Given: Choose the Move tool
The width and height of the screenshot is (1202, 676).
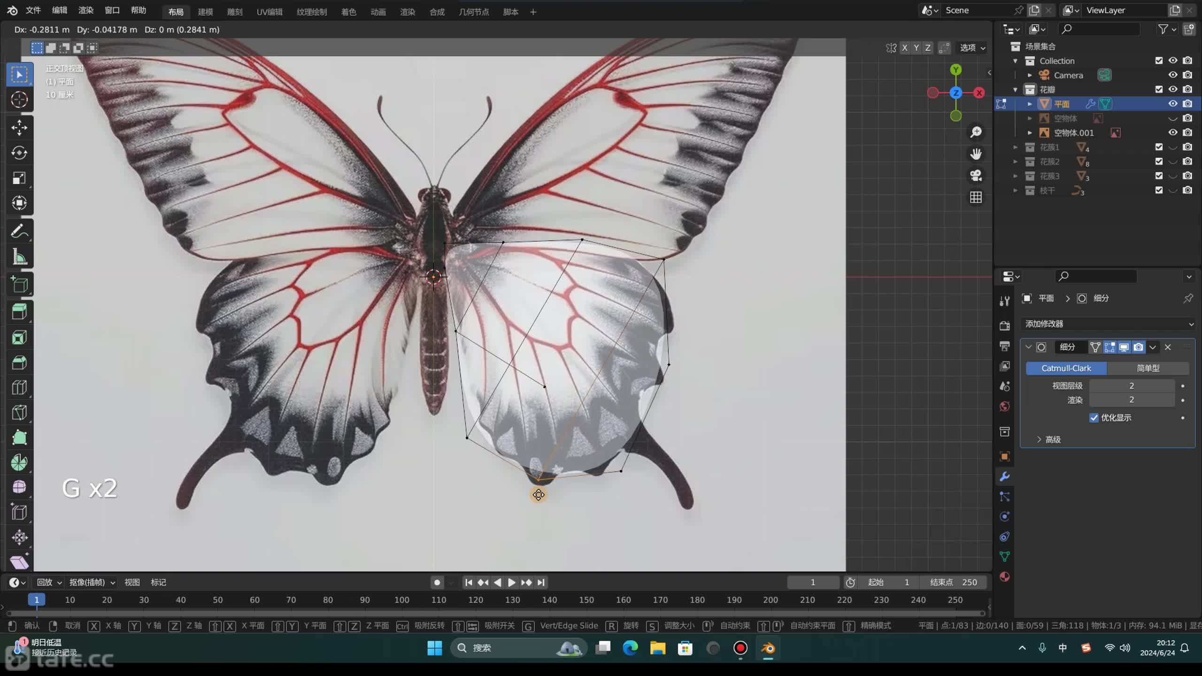Looking at the screenshot, I should pyautogui.click(x=19, y=127).
